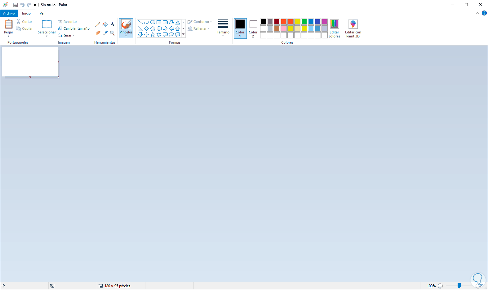
Task: Click the Pinceles brush icon
Action: pyautogui.click(x=126, y=24)
